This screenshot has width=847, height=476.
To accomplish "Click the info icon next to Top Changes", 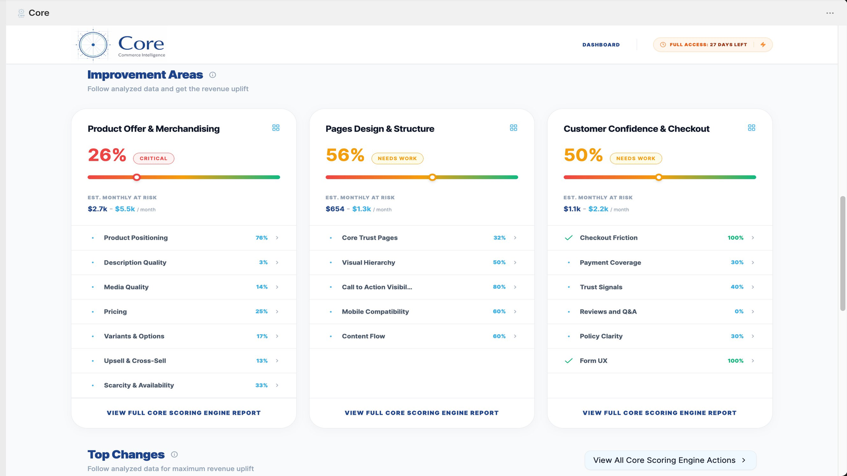I will coord(175,454).
